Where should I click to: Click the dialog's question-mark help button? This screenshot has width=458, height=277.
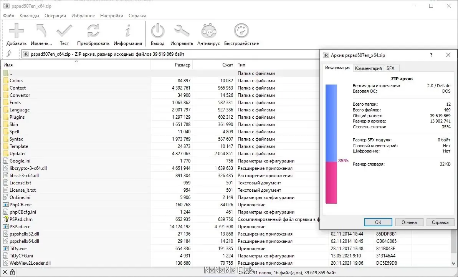point(431,55)
